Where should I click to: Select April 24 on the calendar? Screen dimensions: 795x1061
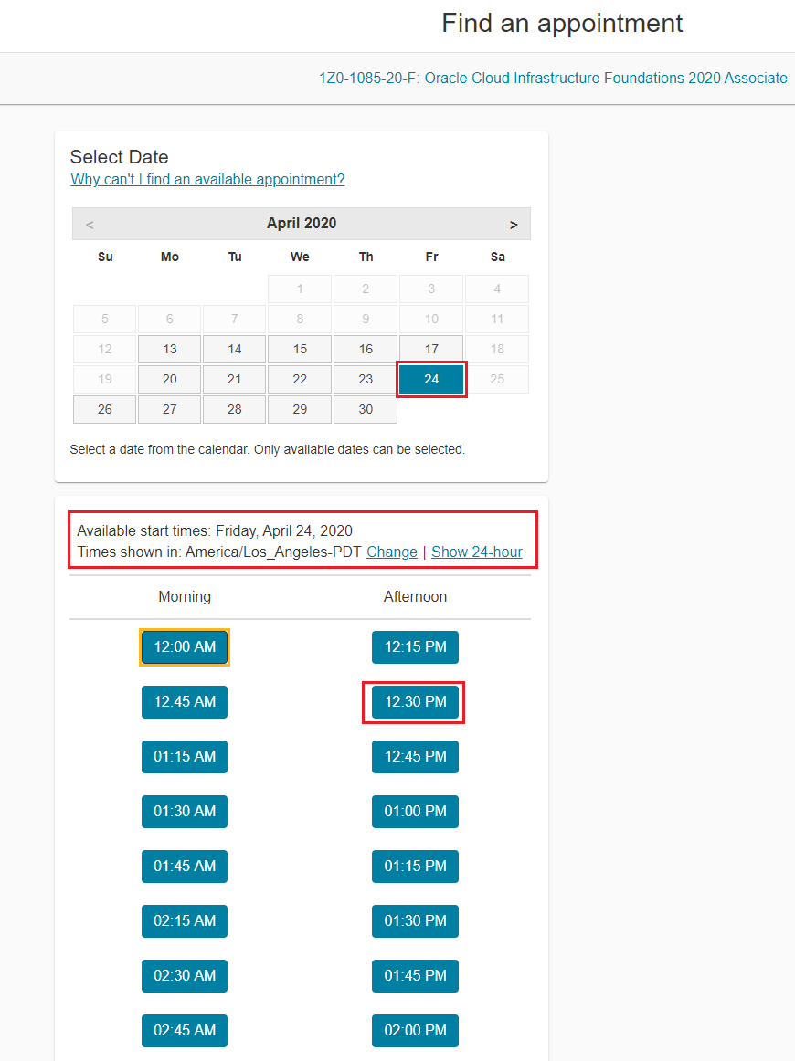pyautogui.click(x=430, y=379)
